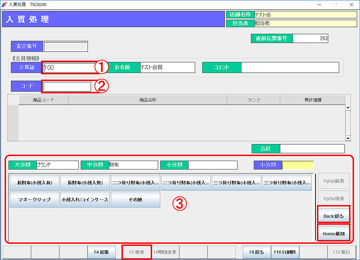Viewport: 360px width, 260px height.
Task: Click the yellow 小分類 input field
Action: (298, 165)
